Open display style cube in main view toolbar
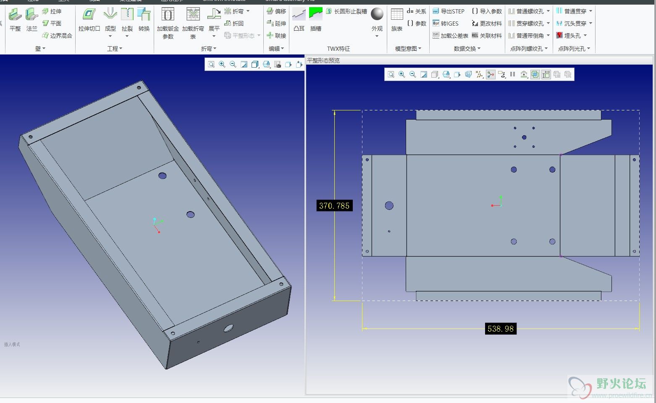Image resolution: width=656 pixels, height=403 pixels. pos(255,64)
